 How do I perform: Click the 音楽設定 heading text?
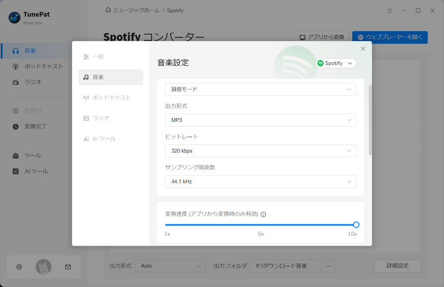click(x=173, y=63)
